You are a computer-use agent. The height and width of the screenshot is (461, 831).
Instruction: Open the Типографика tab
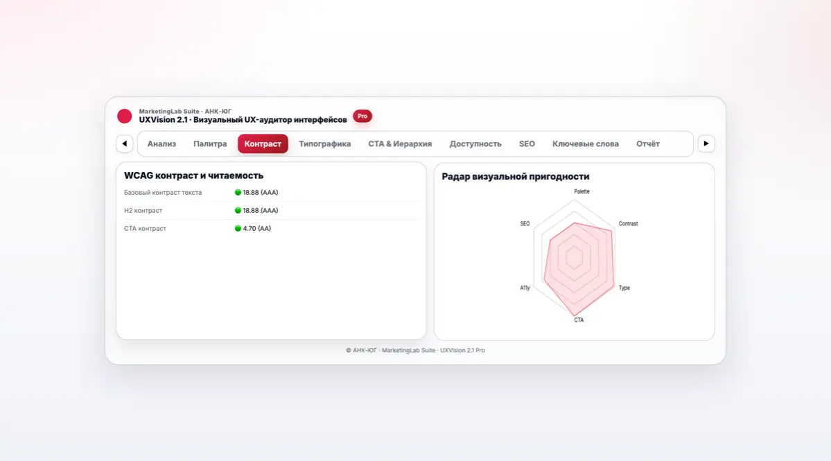click(x=325, y=143)
